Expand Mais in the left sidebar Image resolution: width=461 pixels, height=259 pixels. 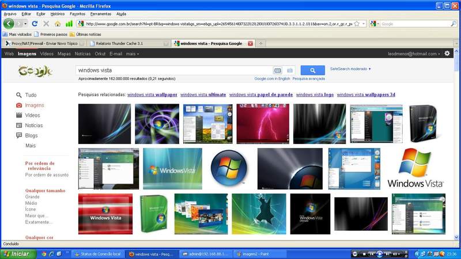click(x=31, y=146)
